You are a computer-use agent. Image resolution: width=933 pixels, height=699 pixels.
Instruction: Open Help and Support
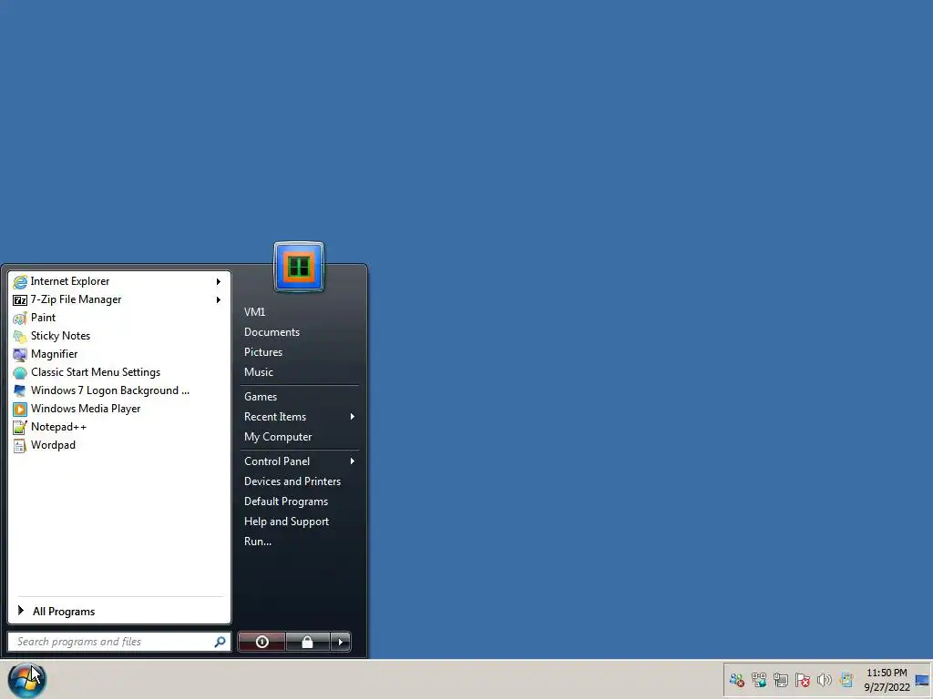[286, 522]
